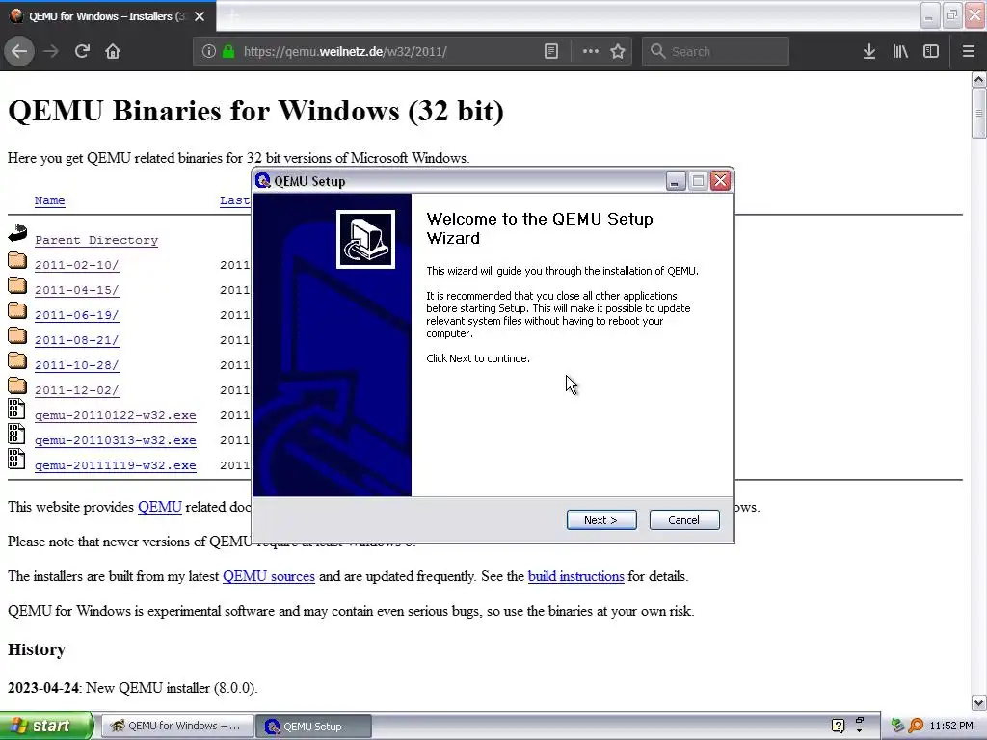
Task: Open the 2011-08-21/ folder link
Action: pyautogui.click(x=77, y=340)
